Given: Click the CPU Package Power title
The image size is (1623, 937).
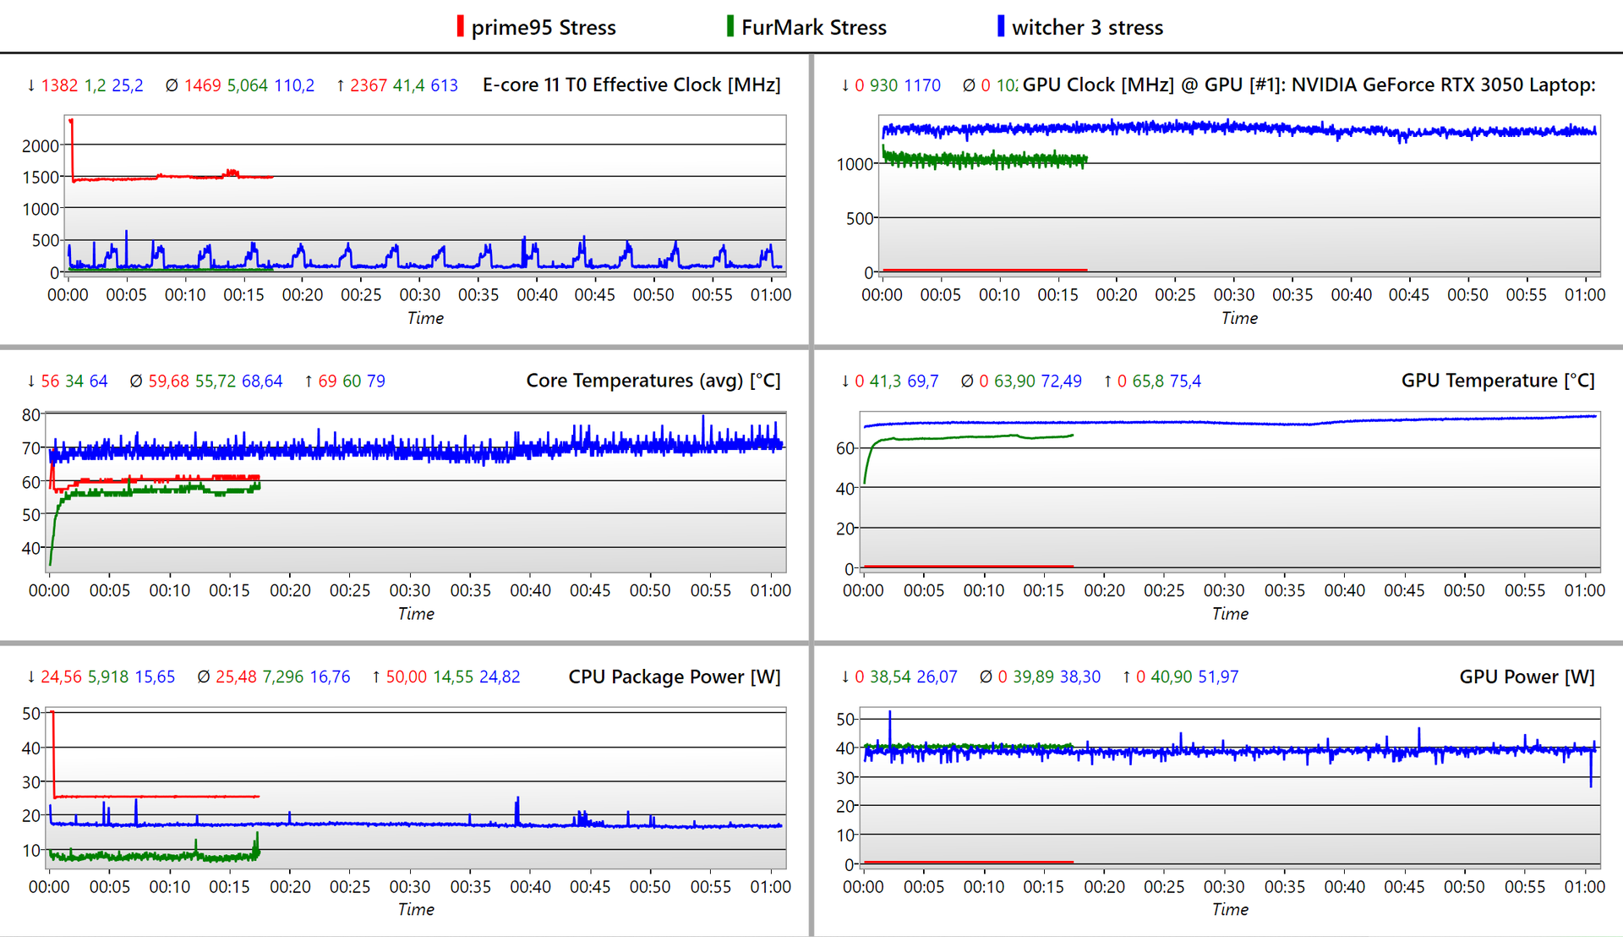Looking at the screenshot, I should [674, 677].
